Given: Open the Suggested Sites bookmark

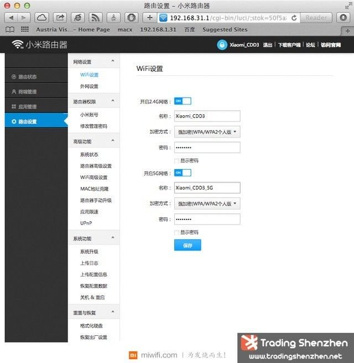Looking at the screenshot, I should click(225, 29).
